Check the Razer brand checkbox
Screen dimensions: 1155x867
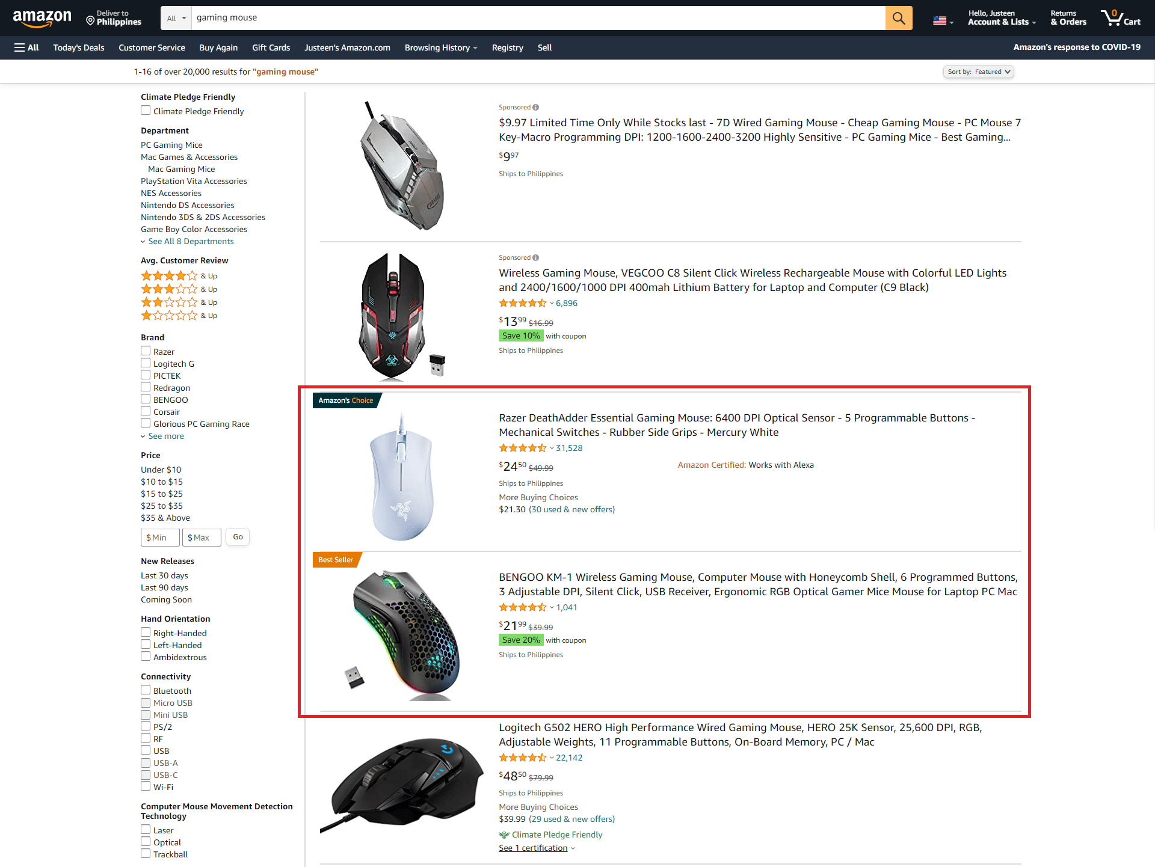(x=146, y=351)
